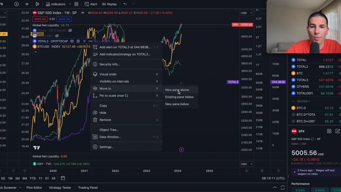Open the indicator templates grid icon
Image resolution: width=341 pixels, height=192 pixels.
point(76,4)
